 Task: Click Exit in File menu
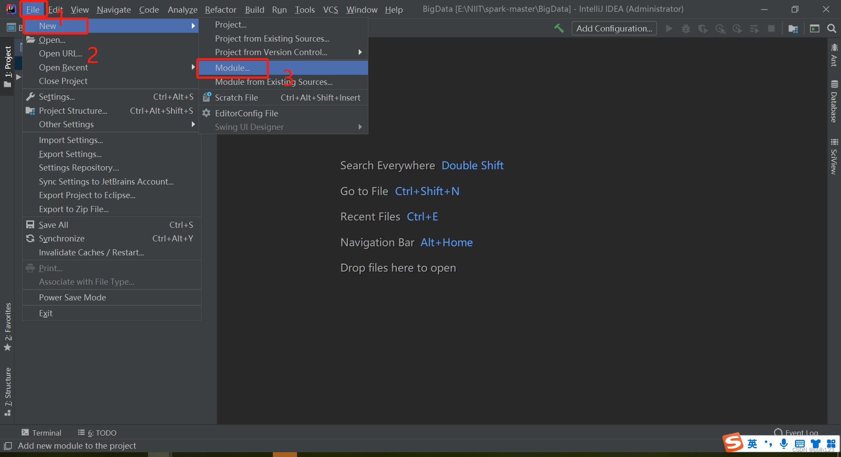112,313
